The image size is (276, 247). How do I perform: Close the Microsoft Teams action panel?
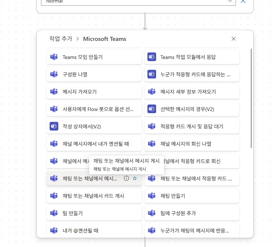click(x=234, y=39)
